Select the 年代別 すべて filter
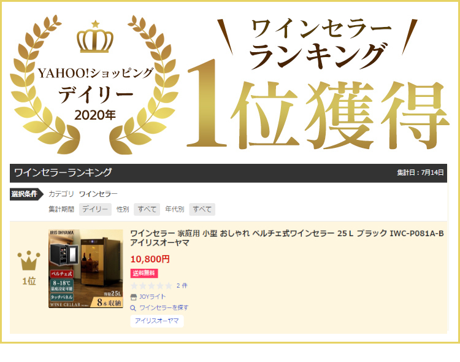460x362 pixels. pos(202,209)
